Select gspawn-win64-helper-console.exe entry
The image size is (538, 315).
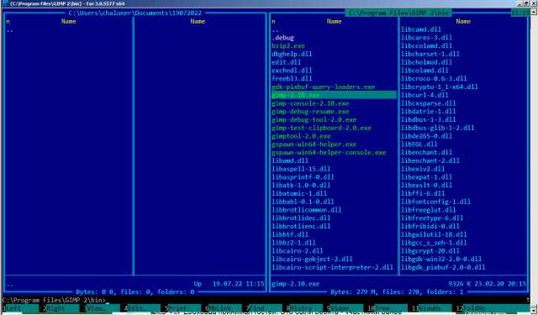click(329, 153)
